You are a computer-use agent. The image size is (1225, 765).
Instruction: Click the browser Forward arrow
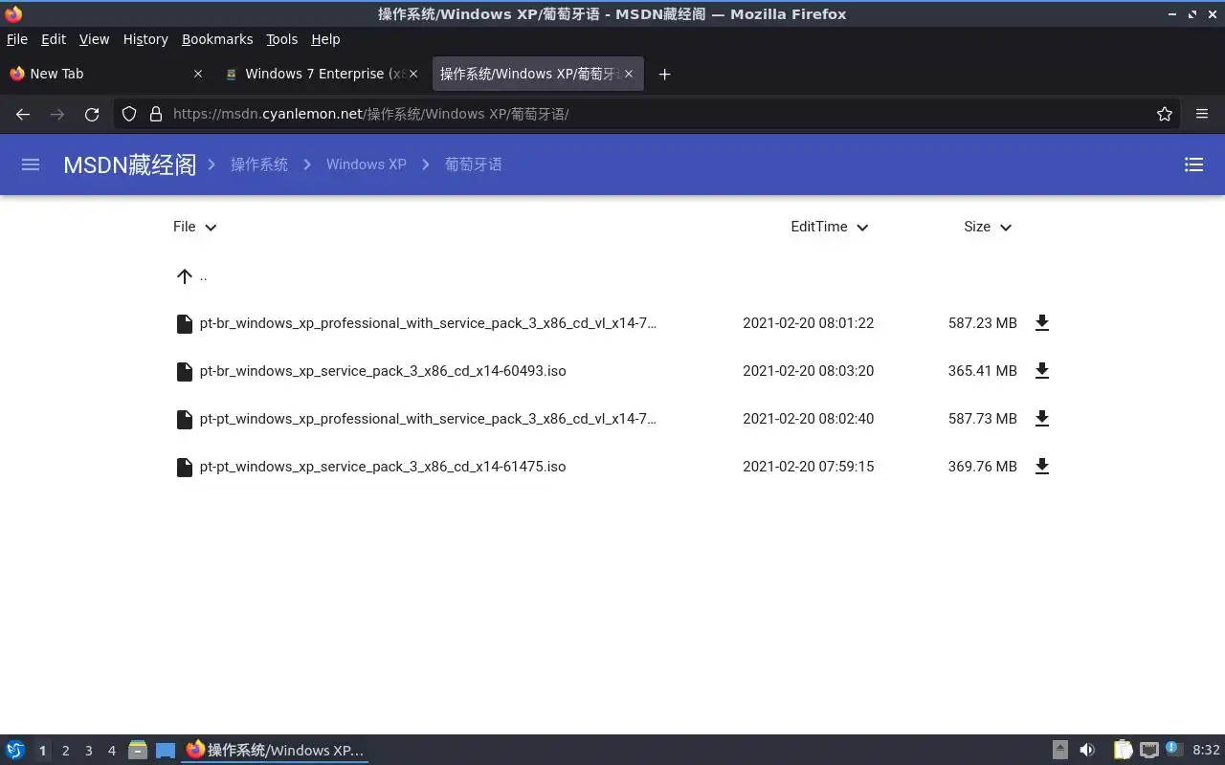[x=57, y=114]
